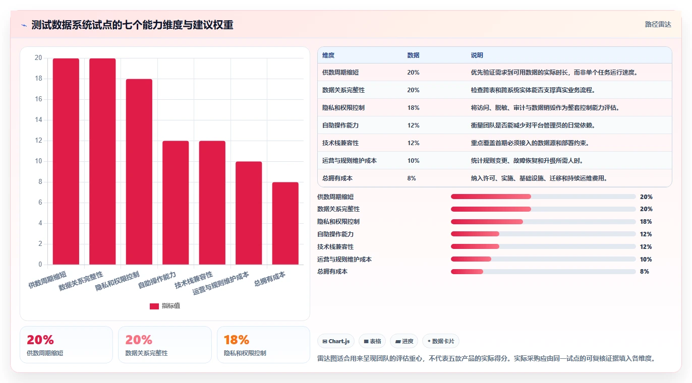Click the 18% value in the table
This screenshot has height=383, width=692.
(x=413, y=108)
